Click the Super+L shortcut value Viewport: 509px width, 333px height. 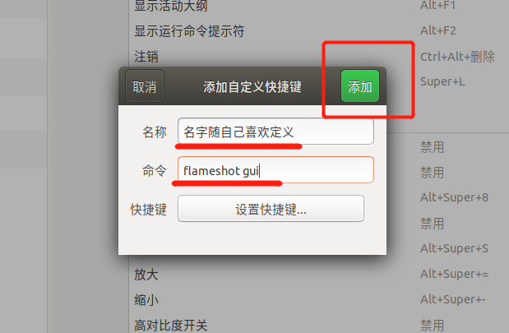(x=442, y=81)
